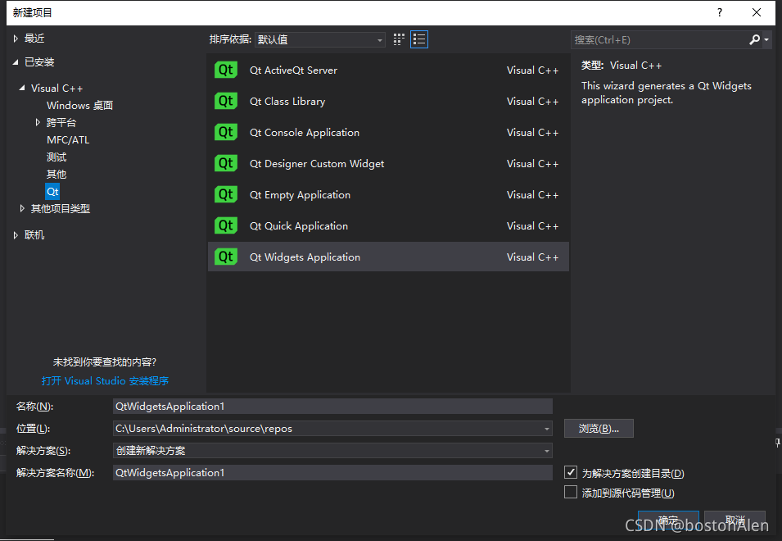Click the 取消 cancel button

click(x=735, y=521)
